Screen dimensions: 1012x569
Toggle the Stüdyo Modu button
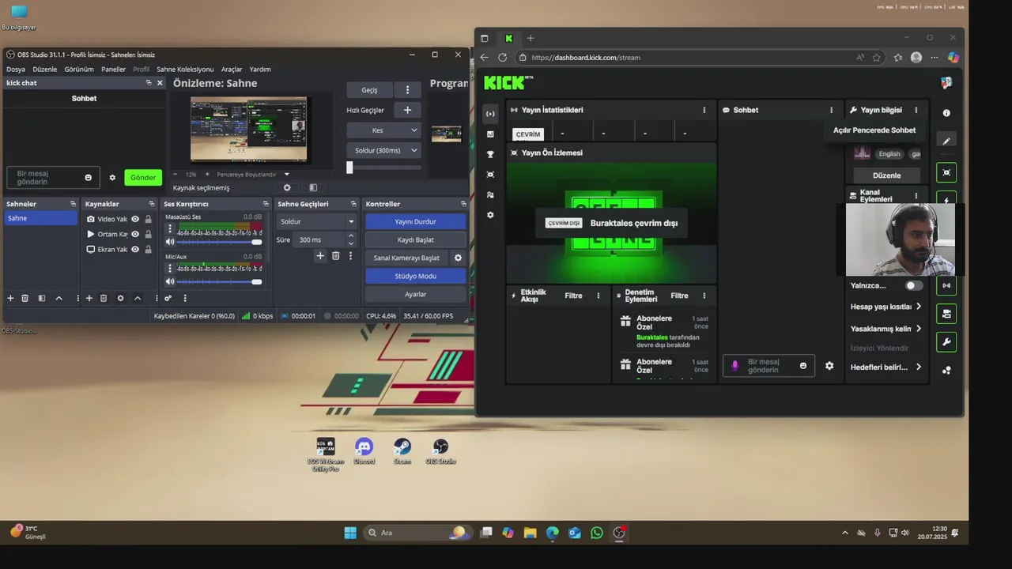coord(415,276)
